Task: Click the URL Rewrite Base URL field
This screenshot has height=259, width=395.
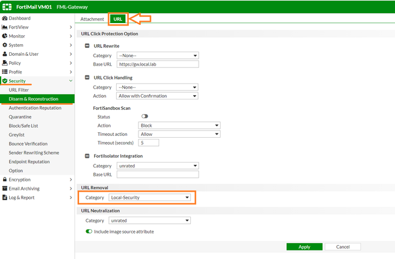Action: point(157,64)
